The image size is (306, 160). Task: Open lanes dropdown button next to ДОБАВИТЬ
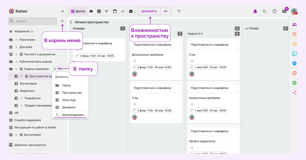[x=165, y=11]
